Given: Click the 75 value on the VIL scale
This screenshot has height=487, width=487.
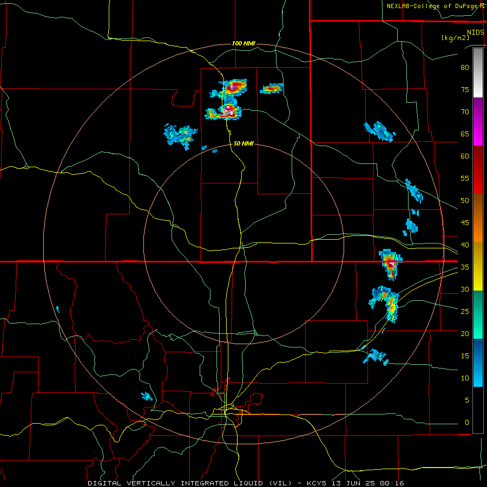Looking at the screenshot, I should [465, 90].
